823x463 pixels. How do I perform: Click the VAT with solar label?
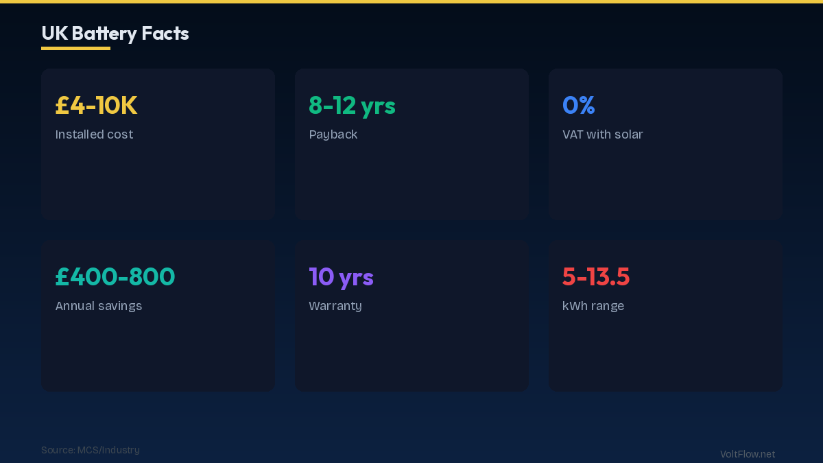coord(602,134)
